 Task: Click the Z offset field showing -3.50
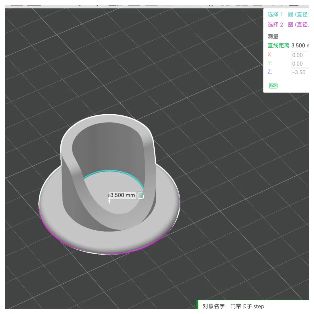[x=300, y=72]
